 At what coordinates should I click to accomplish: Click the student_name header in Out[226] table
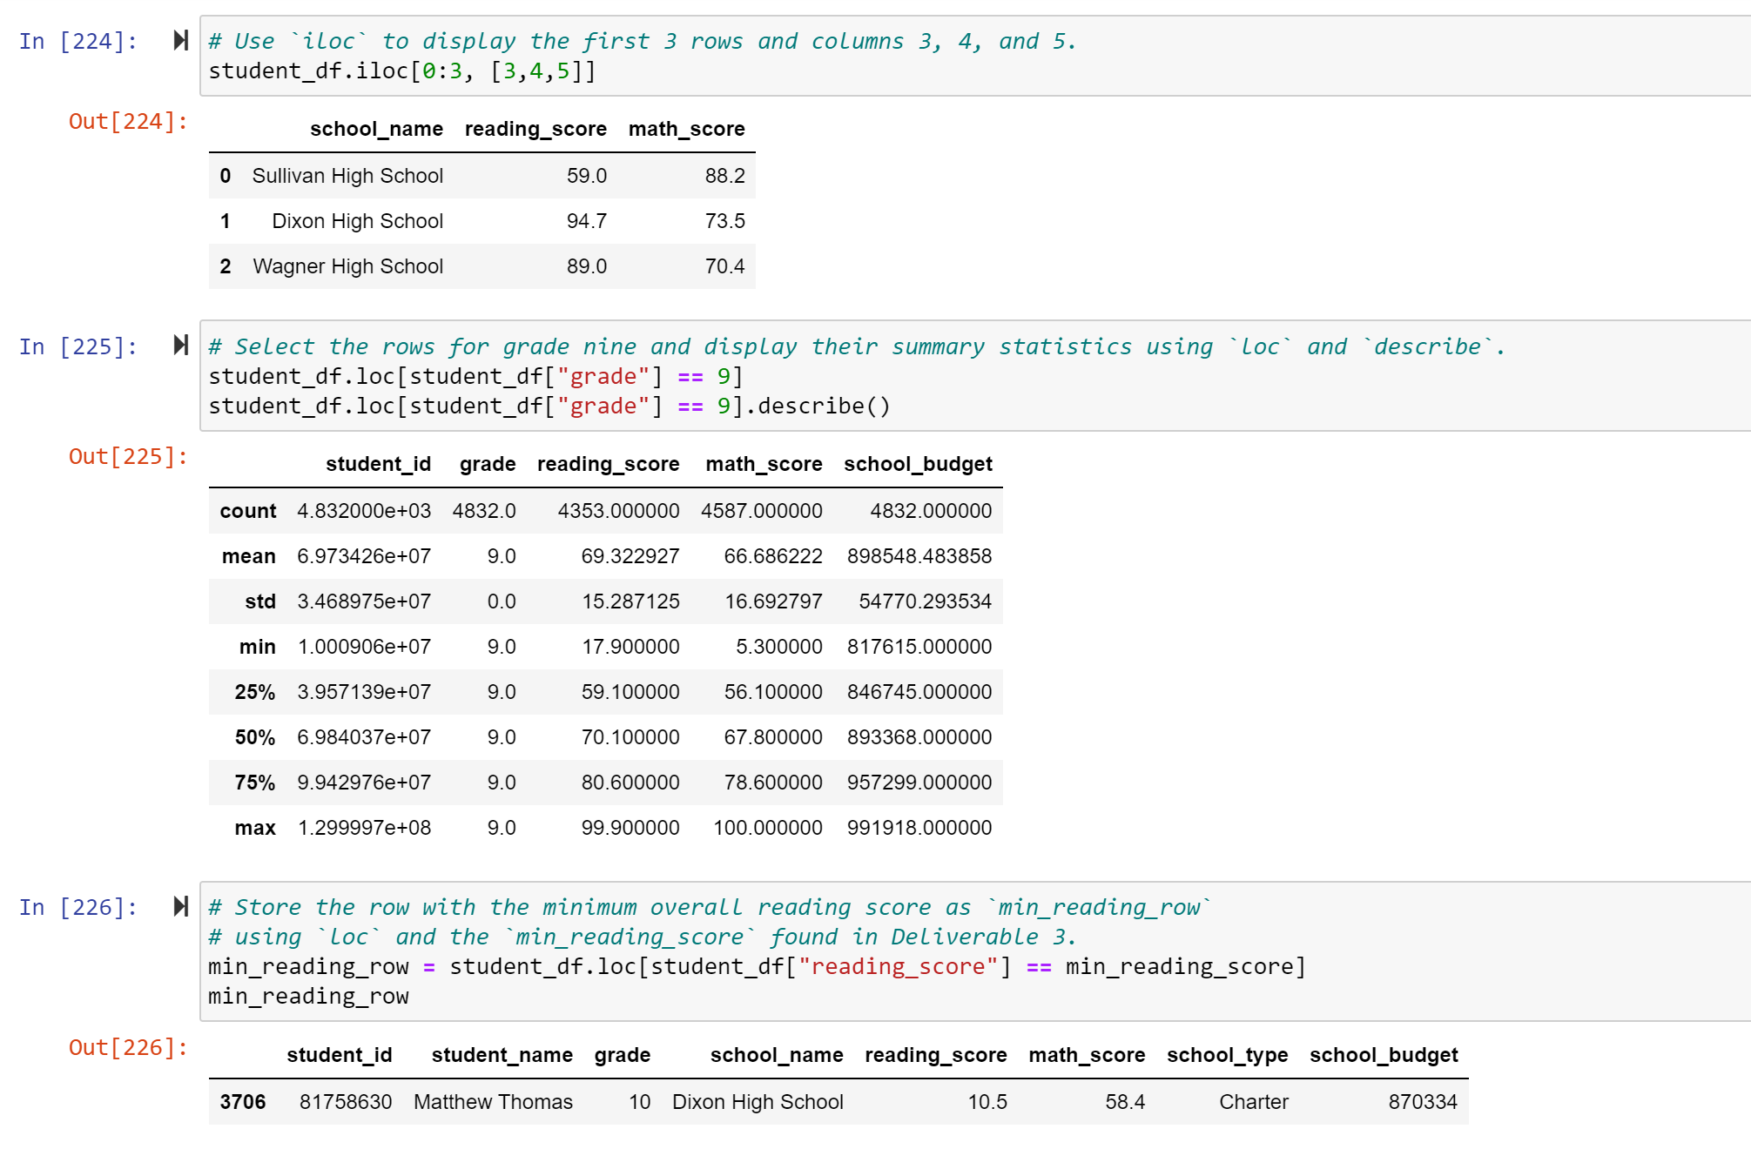[502, 1055]
